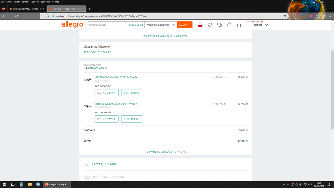Open the messages chat icon
This screenshot has height=188, width=334.
point(219,25)
